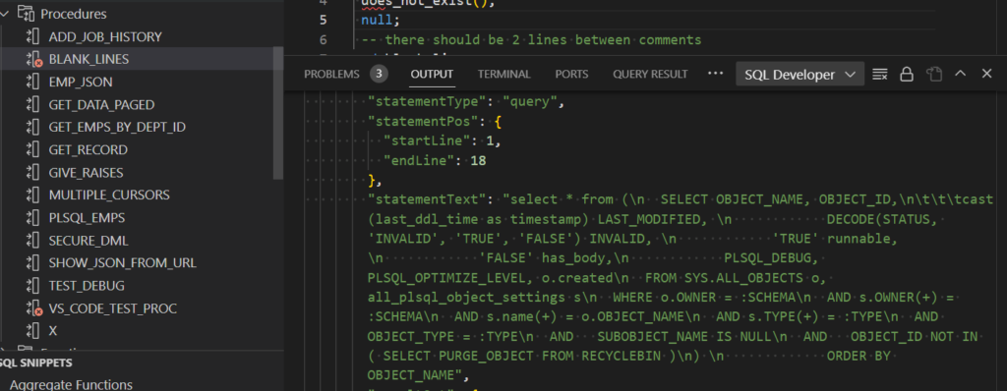Click the problems count badge 3
The image size is (1007, 391).
pyautogui.click(x=379, y=74)
